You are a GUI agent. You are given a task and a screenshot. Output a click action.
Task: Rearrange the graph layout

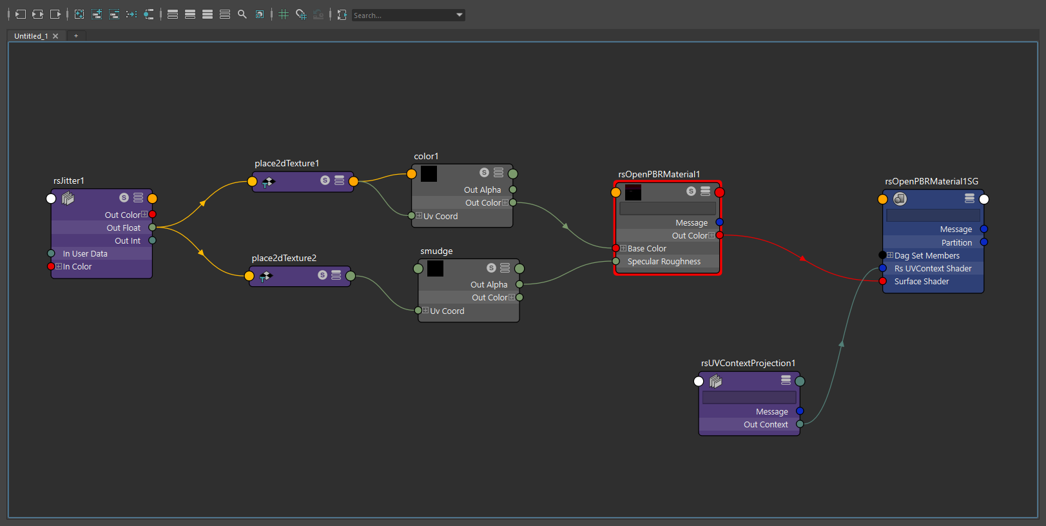[x=131, y=14]
